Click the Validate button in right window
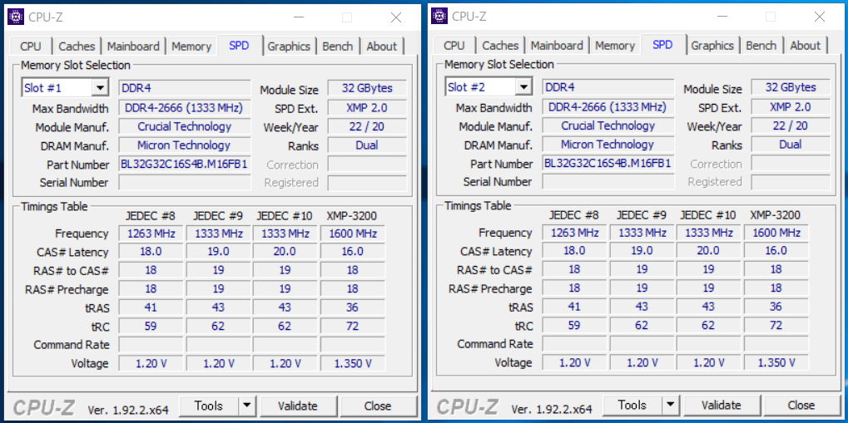This screenshot has width=848, height=423. tap(722, 405)
